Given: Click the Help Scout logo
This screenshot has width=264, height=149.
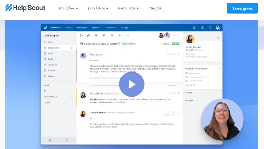Looking at the screenshot, I should [x=25, y=8].
